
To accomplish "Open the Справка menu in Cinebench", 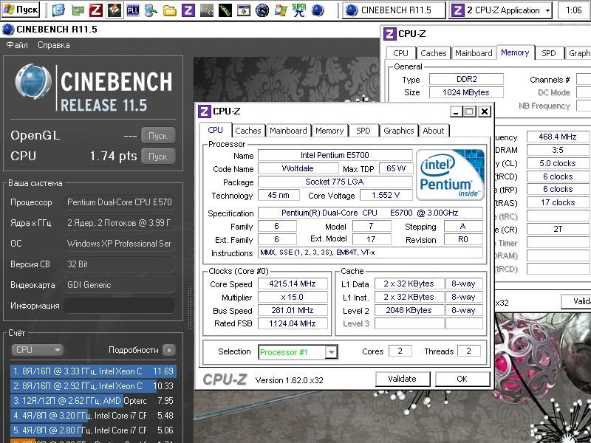I will (53, 45).
